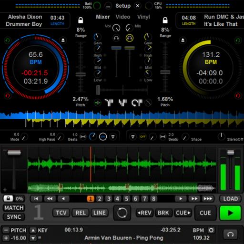
Task: Click the left channel Low EQ knob
Action: click(x=97, y=74)
